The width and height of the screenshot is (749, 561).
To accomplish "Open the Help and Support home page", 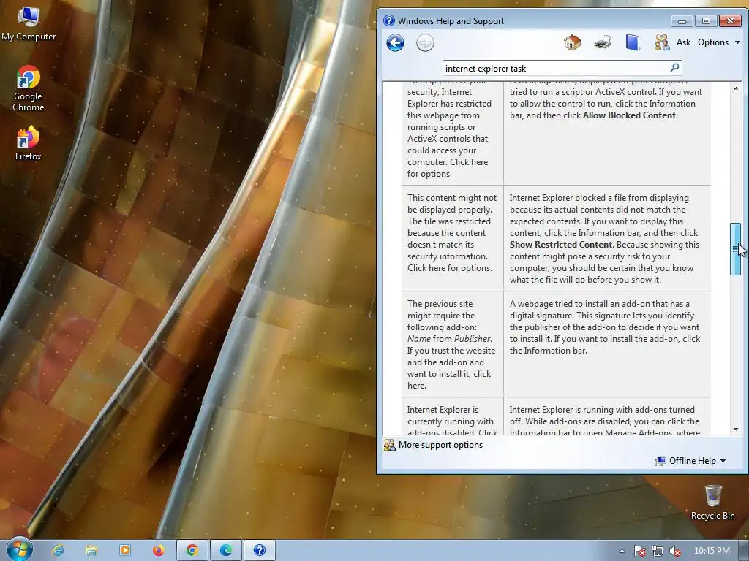I will tap(572, 42).
